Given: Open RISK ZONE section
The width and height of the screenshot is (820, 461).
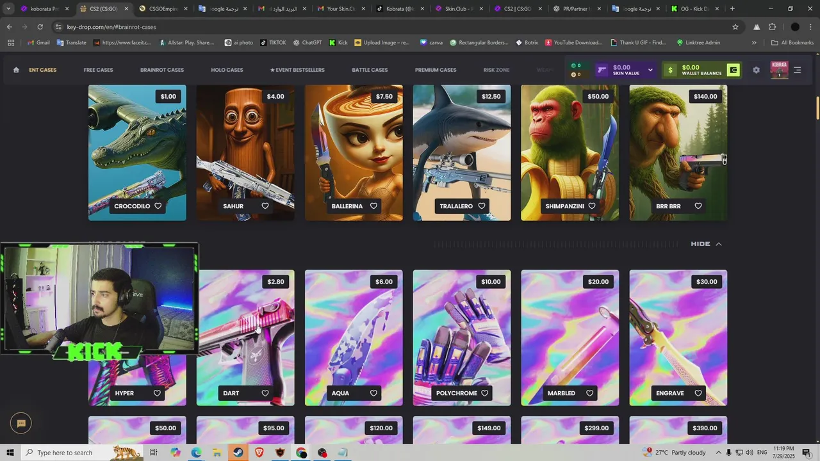Looking at the screenshot, I should pyautogui.click(x=496, y=70).
